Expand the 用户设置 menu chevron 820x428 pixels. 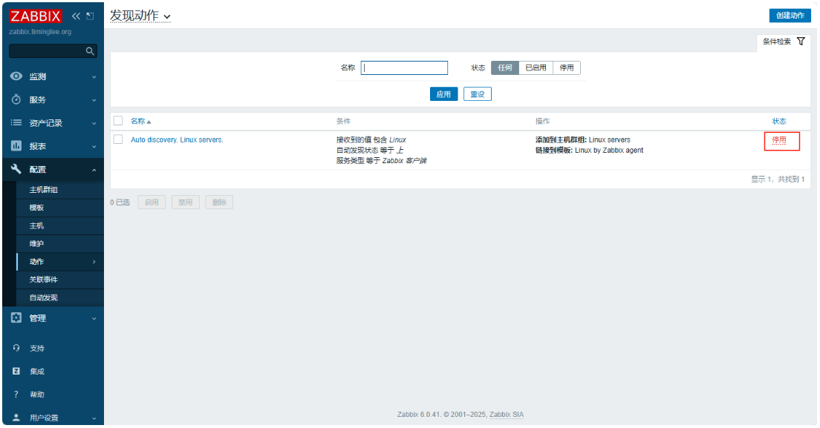[94, 418]
